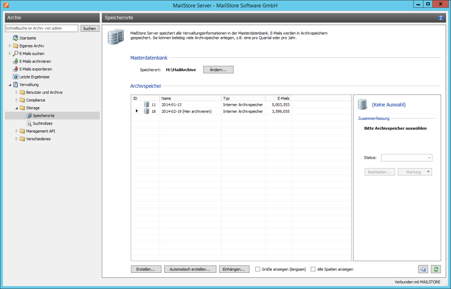The width and height of the screenshot is (451, 289).
Task: Enable Alle Spalten anzeigen checkbox
Action: click(x=313, y=269)
